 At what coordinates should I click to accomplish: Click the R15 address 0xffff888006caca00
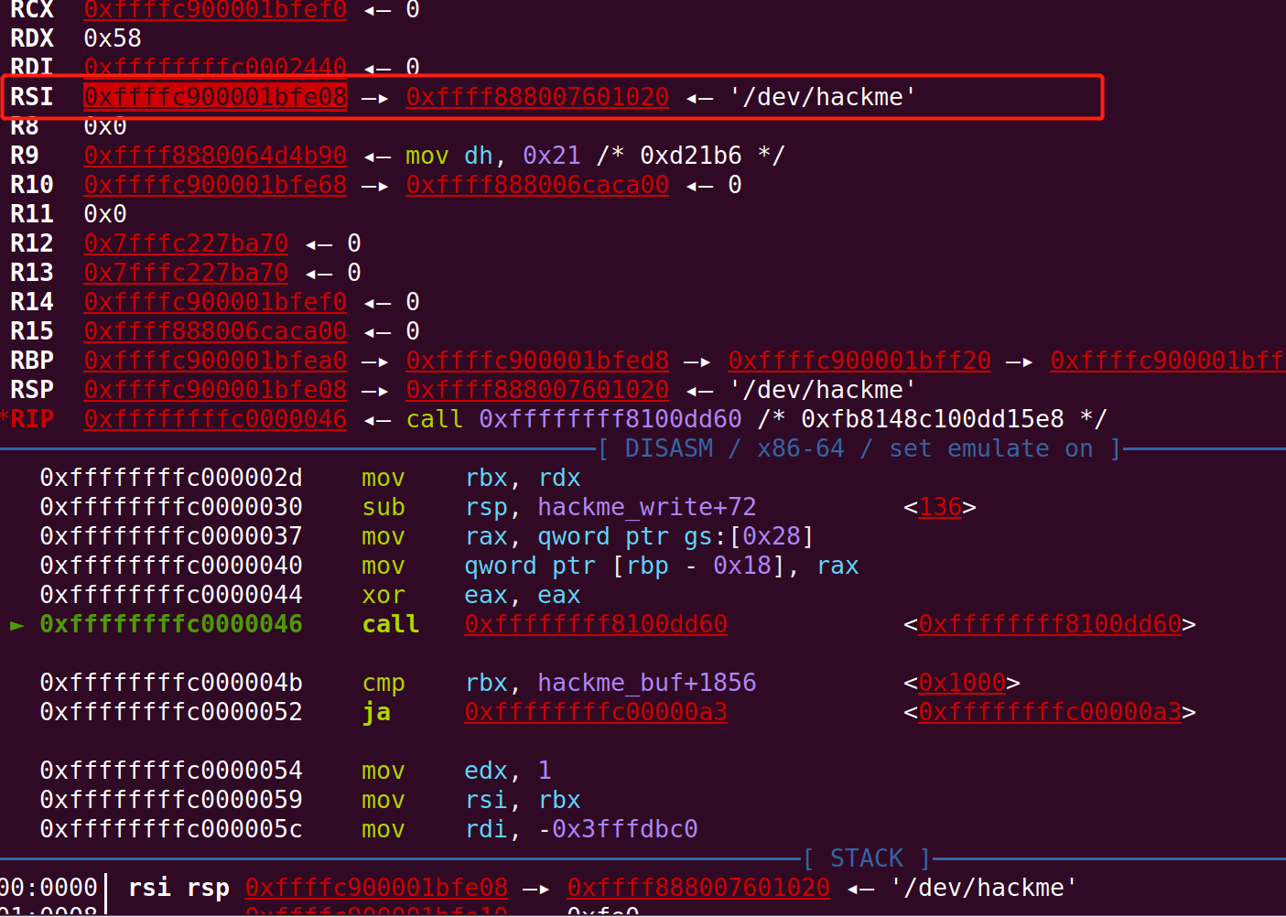(215, 331)
